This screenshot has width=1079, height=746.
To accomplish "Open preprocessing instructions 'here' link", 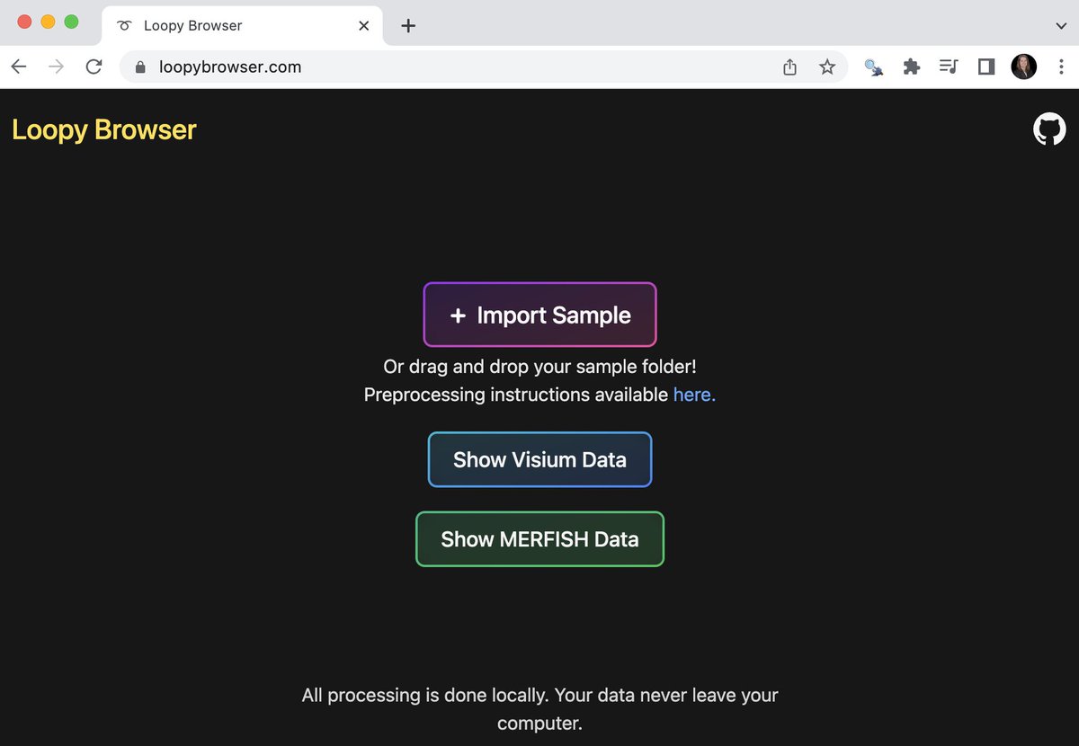I will tap(694, 395).
